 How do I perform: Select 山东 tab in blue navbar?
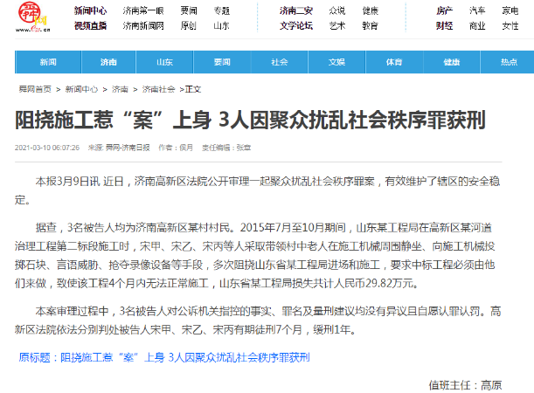[x=164, y=62]
